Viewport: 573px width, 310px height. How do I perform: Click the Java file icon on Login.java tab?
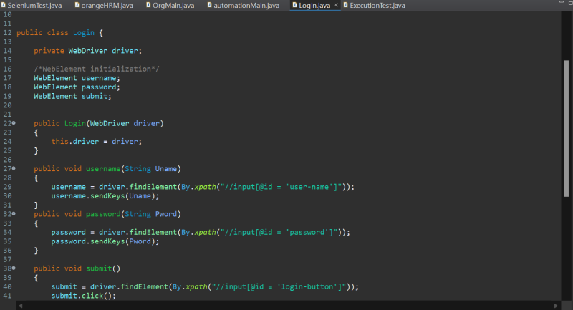(294, 5)
